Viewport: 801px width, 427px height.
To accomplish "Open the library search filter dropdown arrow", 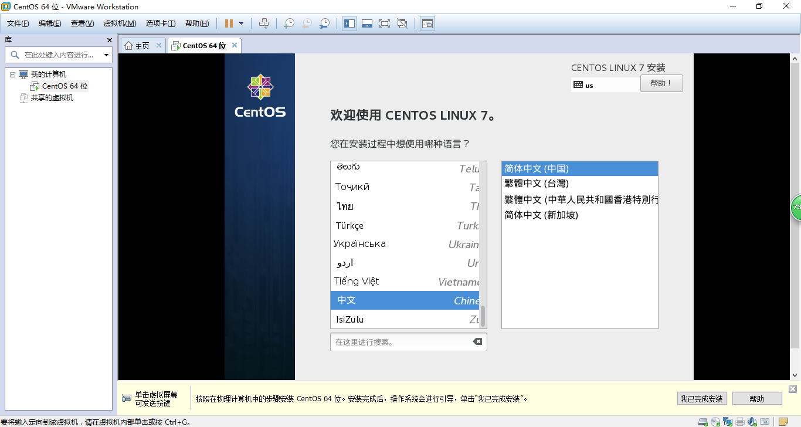I will [106, 55].
